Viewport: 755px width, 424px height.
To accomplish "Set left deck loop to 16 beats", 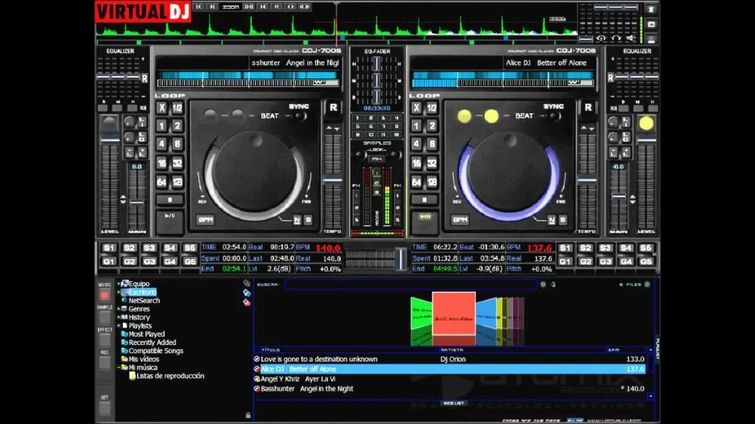I will [162, 163].
